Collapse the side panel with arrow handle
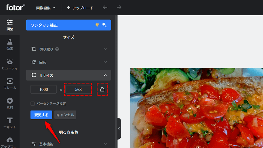Viewport: 263px width, 148px height. pos(119,129)
